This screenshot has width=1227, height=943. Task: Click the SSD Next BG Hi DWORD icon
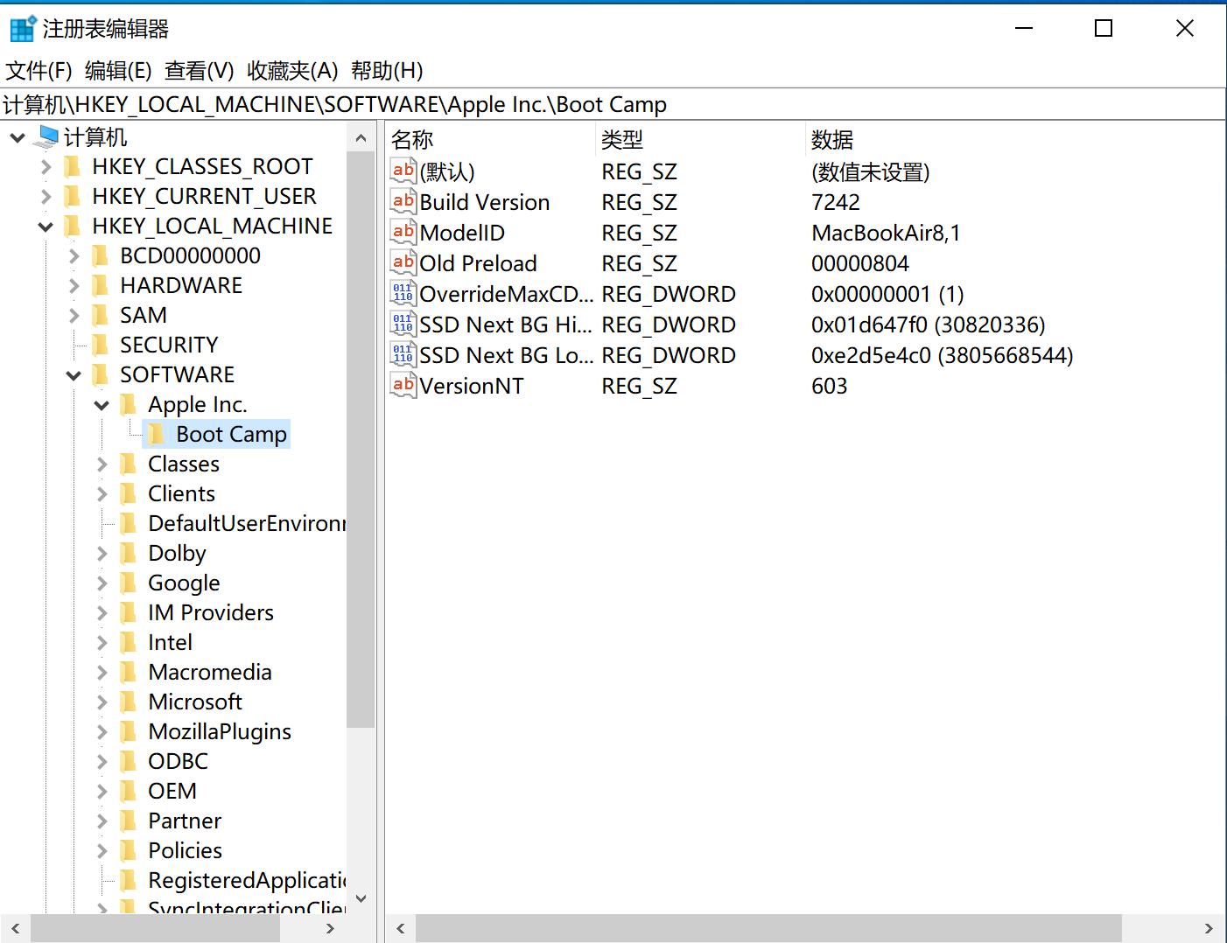(x=402, y=324)
